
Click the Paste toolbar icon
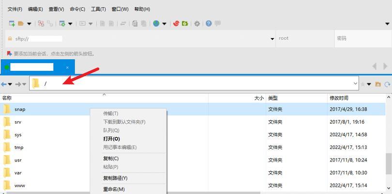click(144, 24)
